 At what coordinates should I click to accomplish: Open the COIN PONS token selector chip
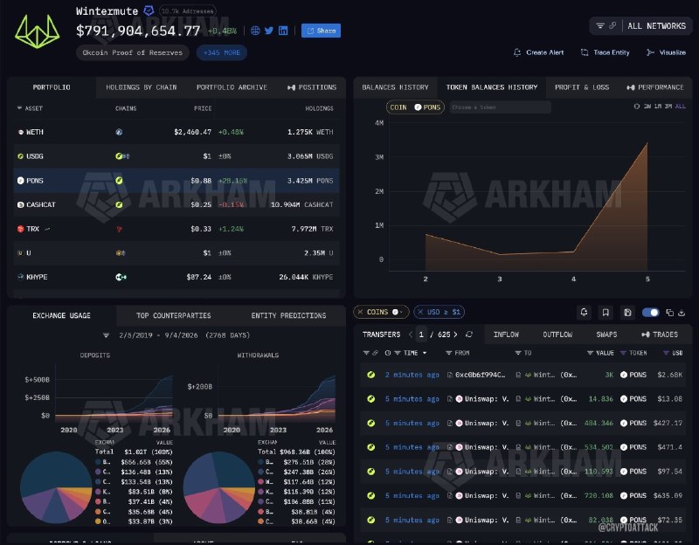coord(415,107)
